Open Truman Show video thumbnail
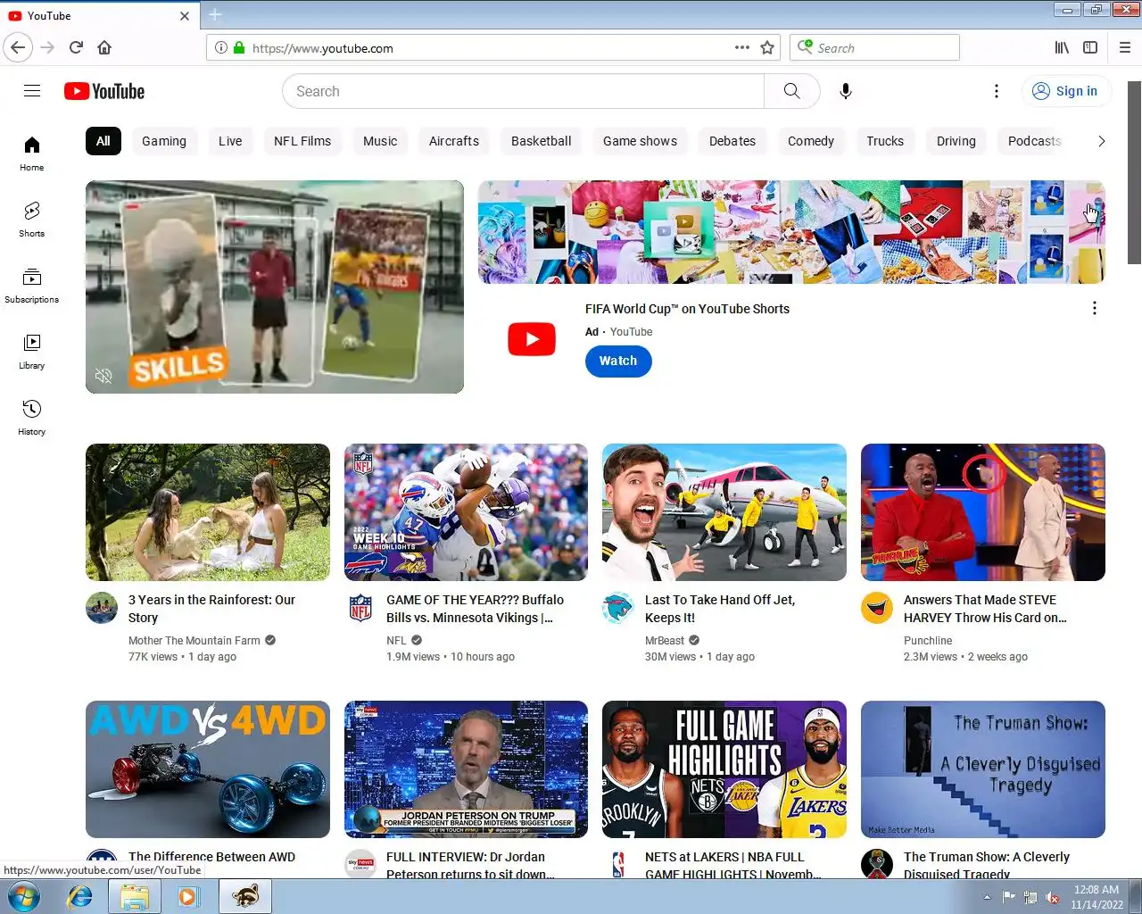1142x914 pixels. click(x=983, y=769)
